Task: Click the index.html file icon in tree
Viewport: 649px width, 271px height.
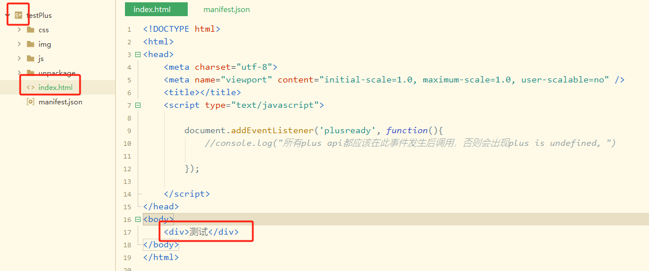Action: coord(31,88)
